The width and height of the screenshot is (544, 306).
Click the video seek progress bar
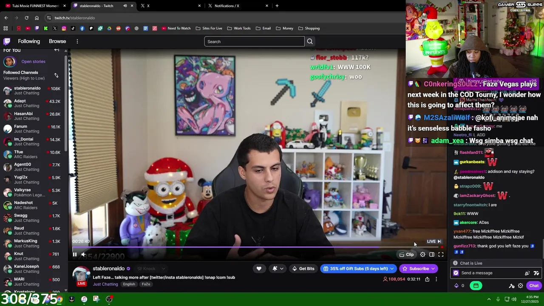[x=257, y=247]
